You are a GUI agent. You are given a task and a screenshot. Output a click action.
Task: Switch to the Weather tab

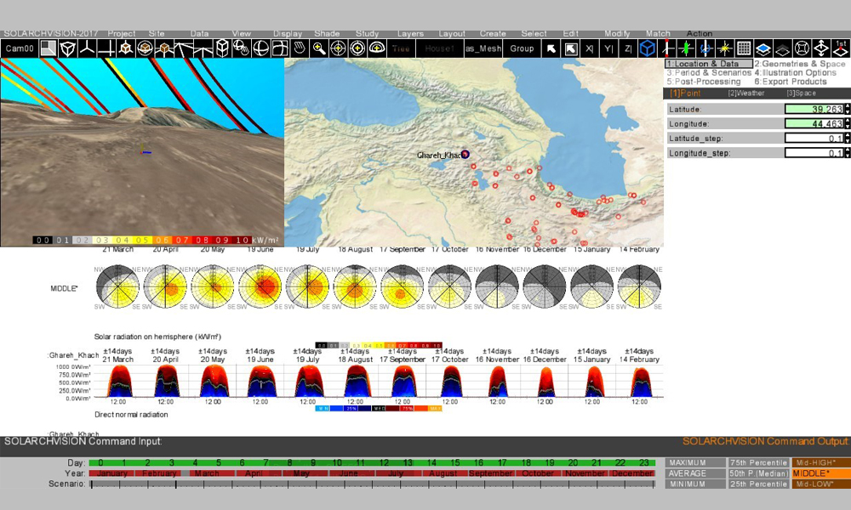[x=745, y=93]
